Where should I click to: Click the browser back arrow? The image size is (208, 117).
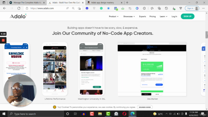5,8
